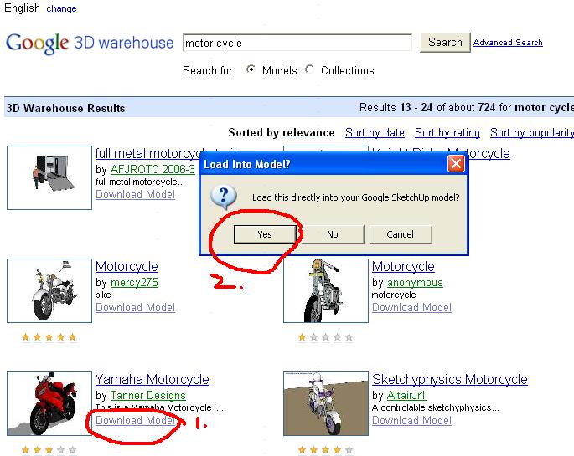The height and width of the screenshot is (456, 574).
Task: Open the Advanced Search link
Action: [508, 43]
